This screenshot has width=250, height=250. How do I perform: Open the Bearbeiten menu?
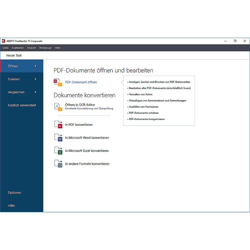18,48
